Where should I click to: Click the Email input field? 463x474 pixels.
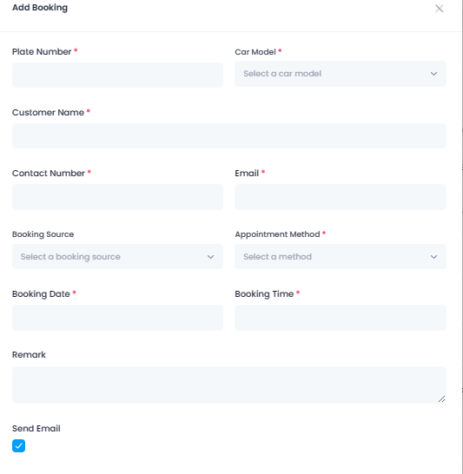point(341,197)
